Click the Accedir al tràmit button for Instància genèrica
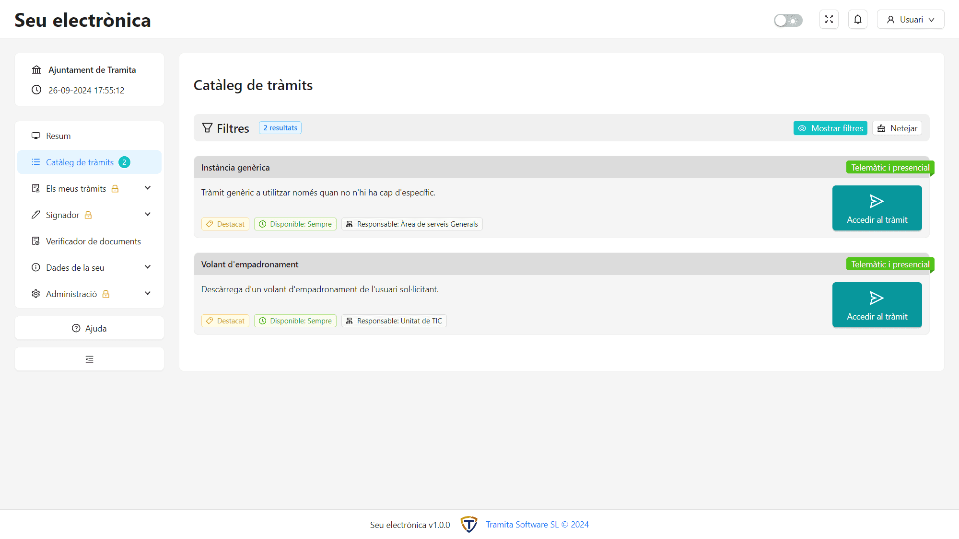Image resolution: width=959 pixels, height=539 pixels. tap(877, 208)
